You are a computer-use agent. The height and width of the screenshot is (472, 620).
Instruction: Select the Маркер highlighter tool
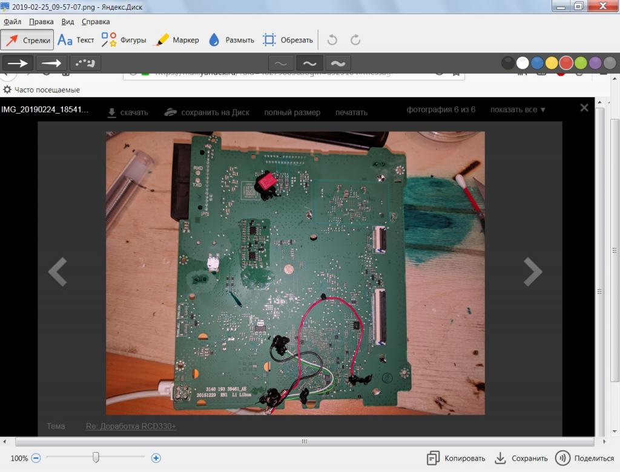coord(177,40)
